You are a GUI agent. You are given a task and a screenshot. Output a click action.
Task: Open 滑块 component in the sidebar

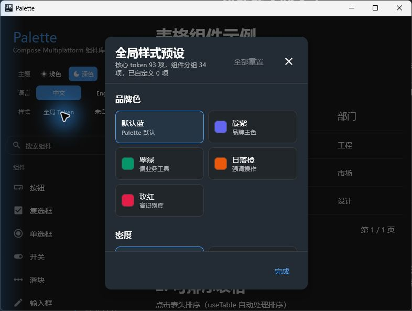point(37,280)
